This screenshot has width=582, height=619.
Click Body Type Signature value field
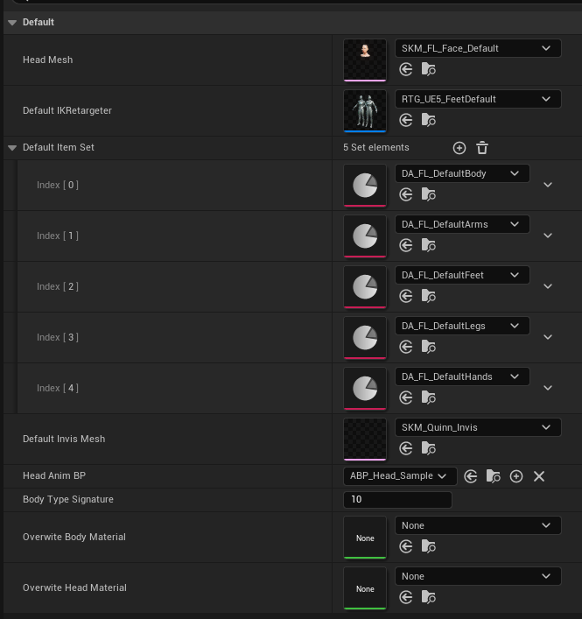coord(397,499)
